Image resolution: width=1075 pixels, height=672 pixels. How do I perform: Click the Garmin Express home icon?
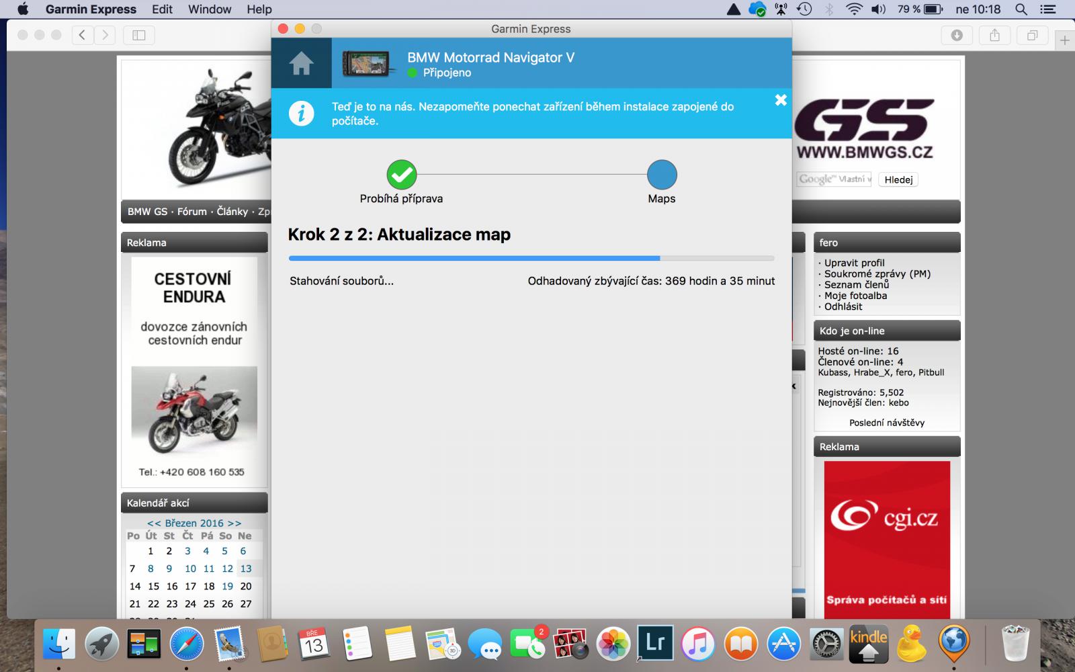[301, 63]
